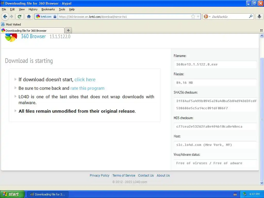
Task: Click the search magnifier icon
Action: click(x=251, y=16)
